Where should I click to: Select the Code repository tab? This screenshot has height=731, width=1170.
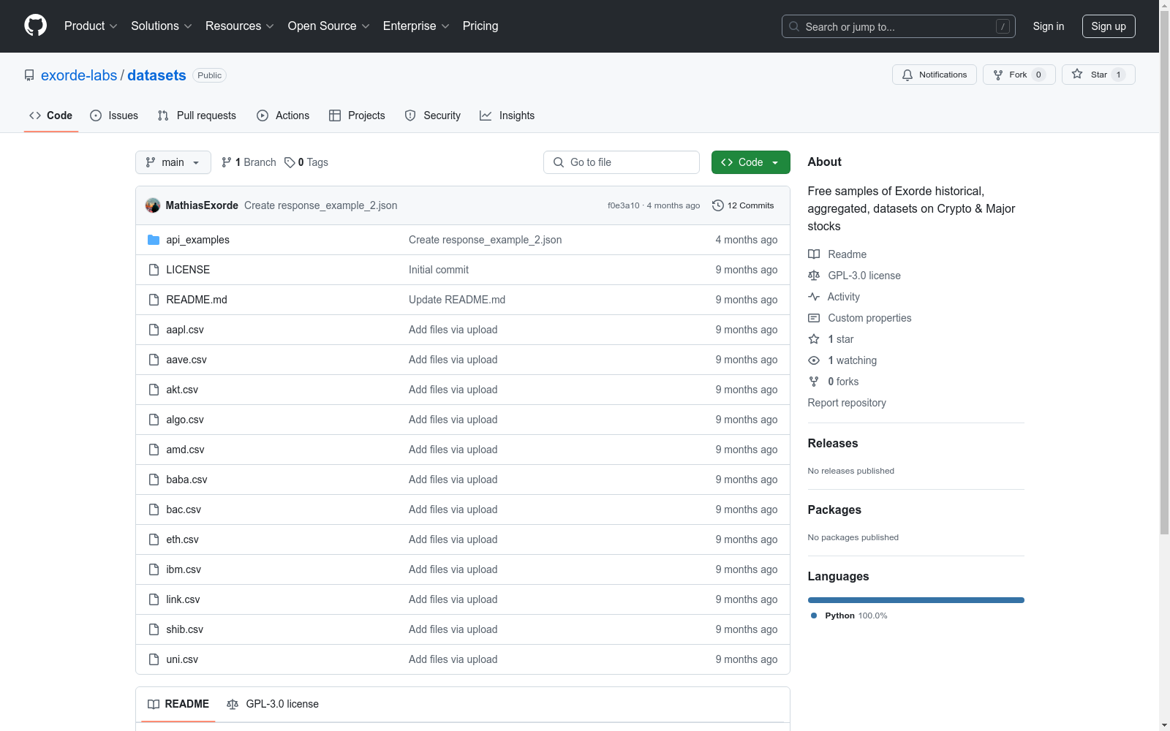click(51, 115)
